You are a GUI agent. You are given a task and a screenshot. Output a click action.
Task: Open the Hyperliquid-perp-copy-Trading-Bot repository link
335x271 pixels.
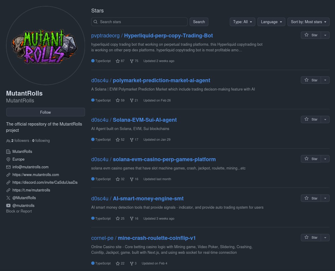pos(152,36)
